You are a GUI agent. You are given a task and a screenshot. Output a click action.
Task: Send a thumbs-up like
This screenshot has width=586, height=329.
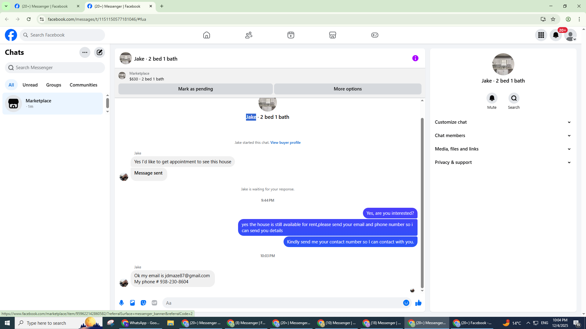[x=418, y=303]
